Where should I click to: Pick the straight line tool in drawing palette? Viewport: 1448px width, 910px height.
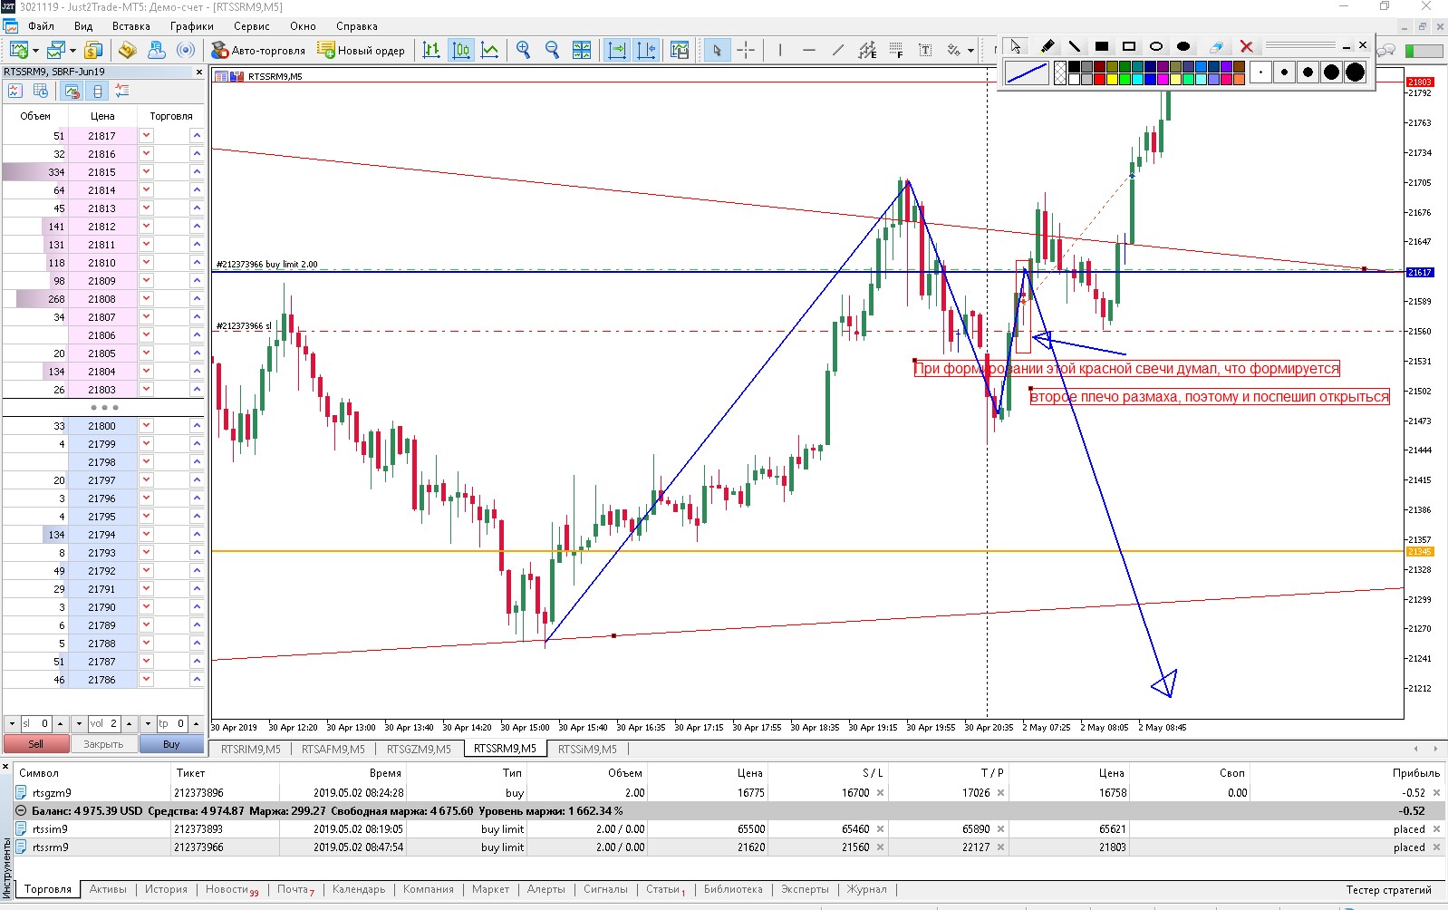point(1075,46)
